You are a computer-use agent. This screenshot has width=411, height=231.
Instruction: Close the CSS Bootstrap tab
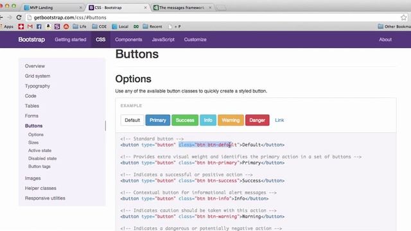146,8
